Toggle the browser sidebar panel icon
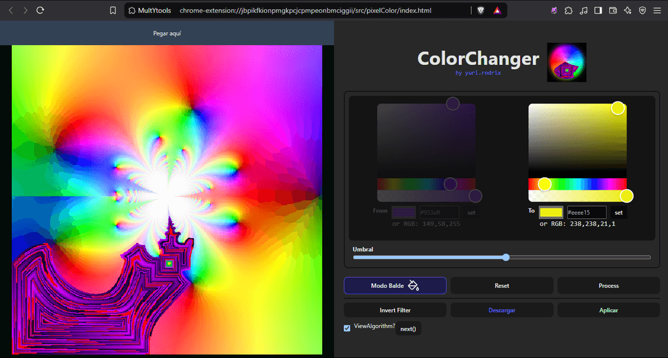668x358 pixels. coord(598,11)
